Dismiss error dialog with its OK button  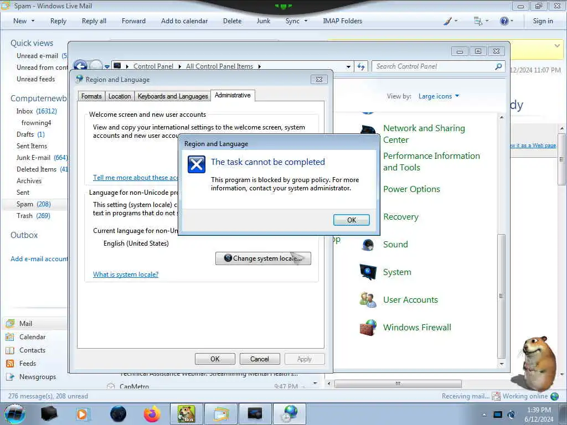[x=351, y=220]
